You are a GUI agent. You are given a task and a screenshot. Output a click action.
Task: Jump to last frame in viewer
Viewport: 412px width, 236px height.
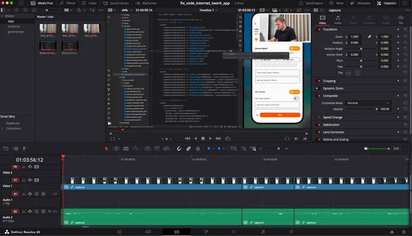tap(218, 138)
